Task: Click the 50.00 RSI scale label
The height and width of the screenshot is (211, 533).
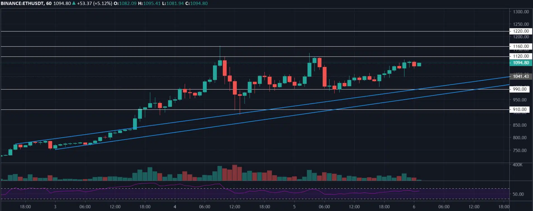Action: tap(518, 194)
